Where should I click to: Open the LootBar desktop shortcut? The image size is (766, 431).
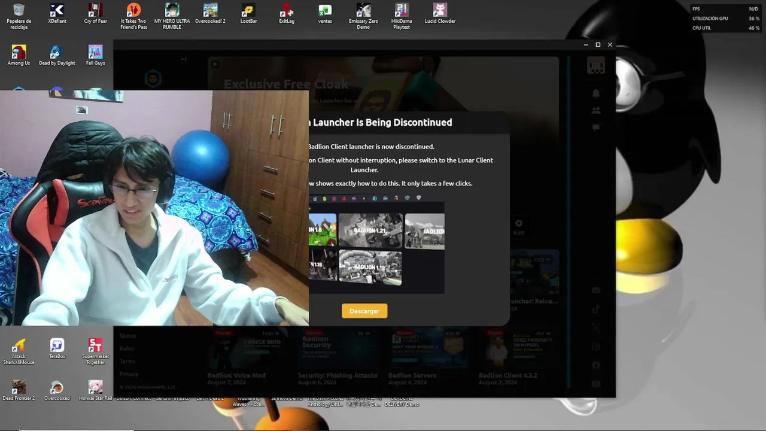248,14
